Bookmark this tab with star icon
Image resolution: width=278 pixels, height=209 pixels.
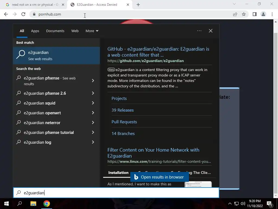pos(244,14)
